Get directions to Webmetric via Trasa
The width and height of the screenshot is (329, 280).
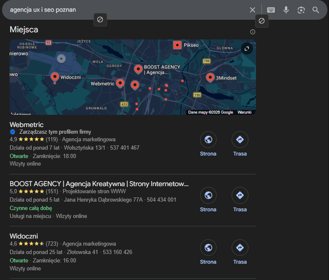click(x=240, y=140)
